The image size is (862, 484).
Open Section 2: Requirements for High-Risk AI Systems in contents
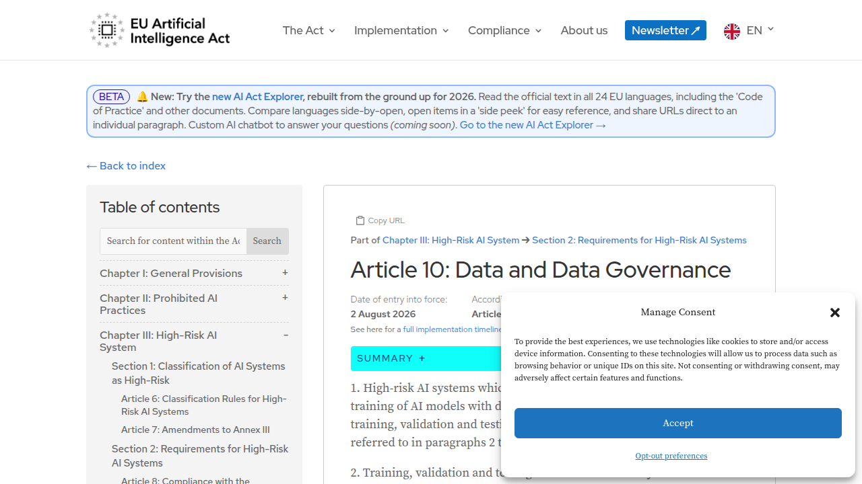pos(200,456)
